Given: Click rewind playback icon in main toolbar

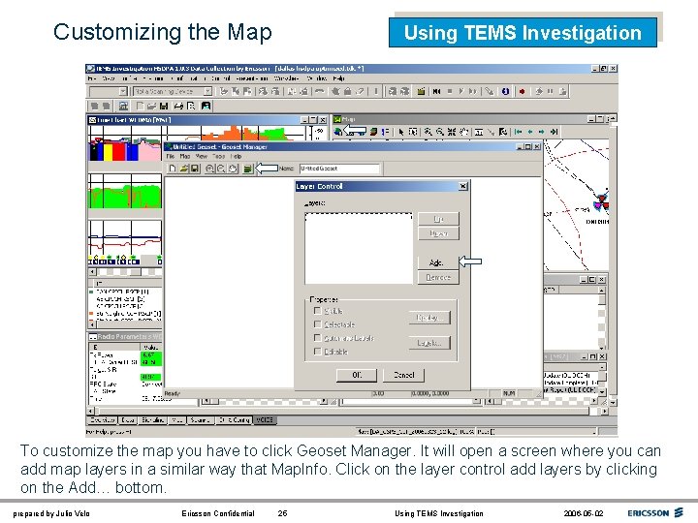Looking at the screenshot, I should [x=436, y=91].
